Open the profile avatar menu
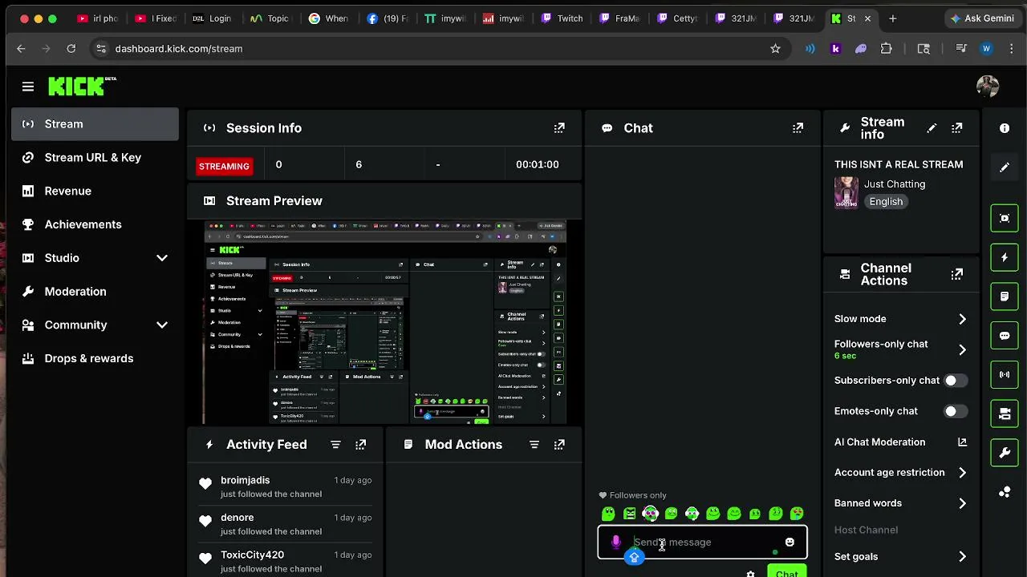This screenshot has height=577, width=1027. click(x=988, y=87)
